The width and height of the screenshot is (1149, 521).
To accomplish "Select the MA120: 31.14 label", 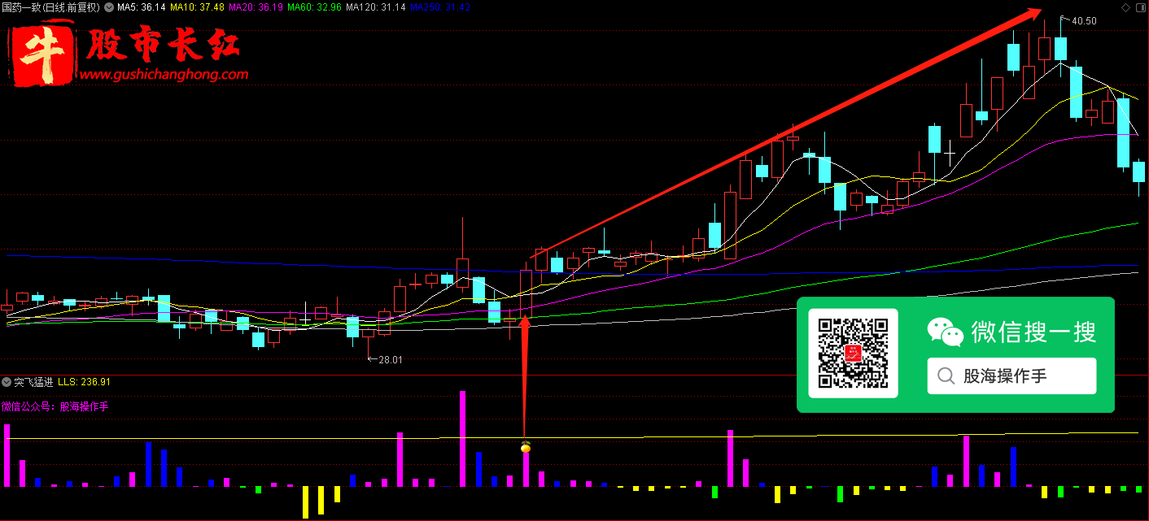I will pos(375,7).
